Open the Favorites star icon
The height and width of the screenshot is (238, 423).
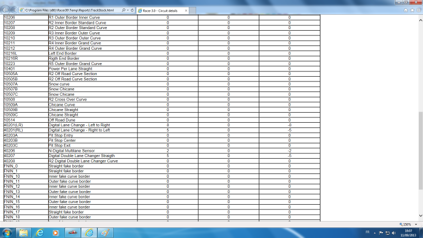point(412,10)
